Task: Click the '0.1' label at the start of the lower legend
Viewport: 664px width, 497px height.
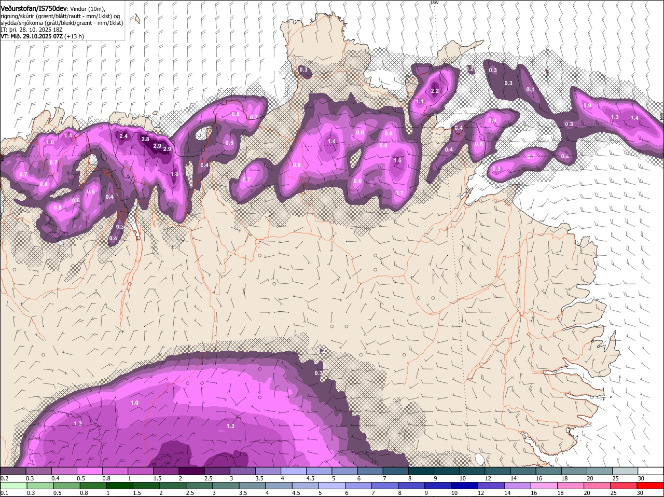Action: tap(4, 493)
